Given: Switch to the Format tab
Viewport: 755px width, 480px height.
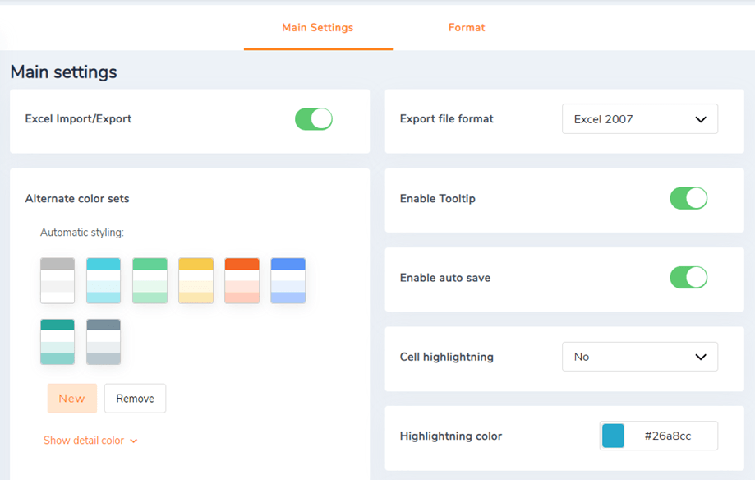Looking at the screenshot, I should point(467,28).
